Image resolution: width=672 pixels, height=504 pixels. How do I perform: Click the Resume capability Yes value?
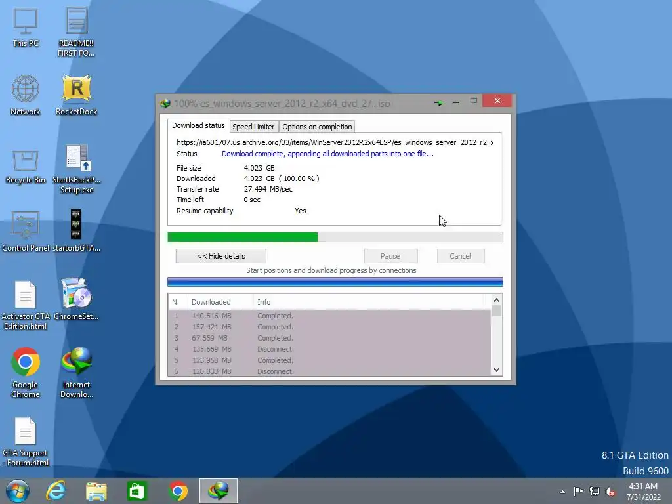pos(301,211)
